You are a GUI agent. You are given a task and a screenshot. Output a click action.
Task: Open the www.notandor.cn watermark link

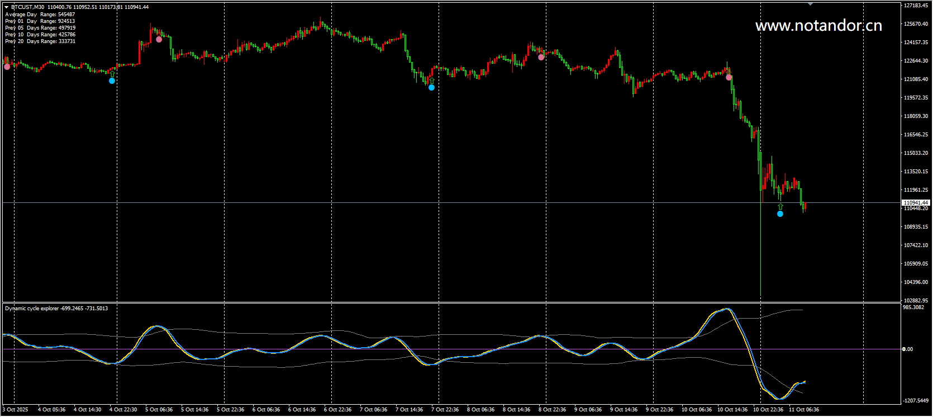818,26
